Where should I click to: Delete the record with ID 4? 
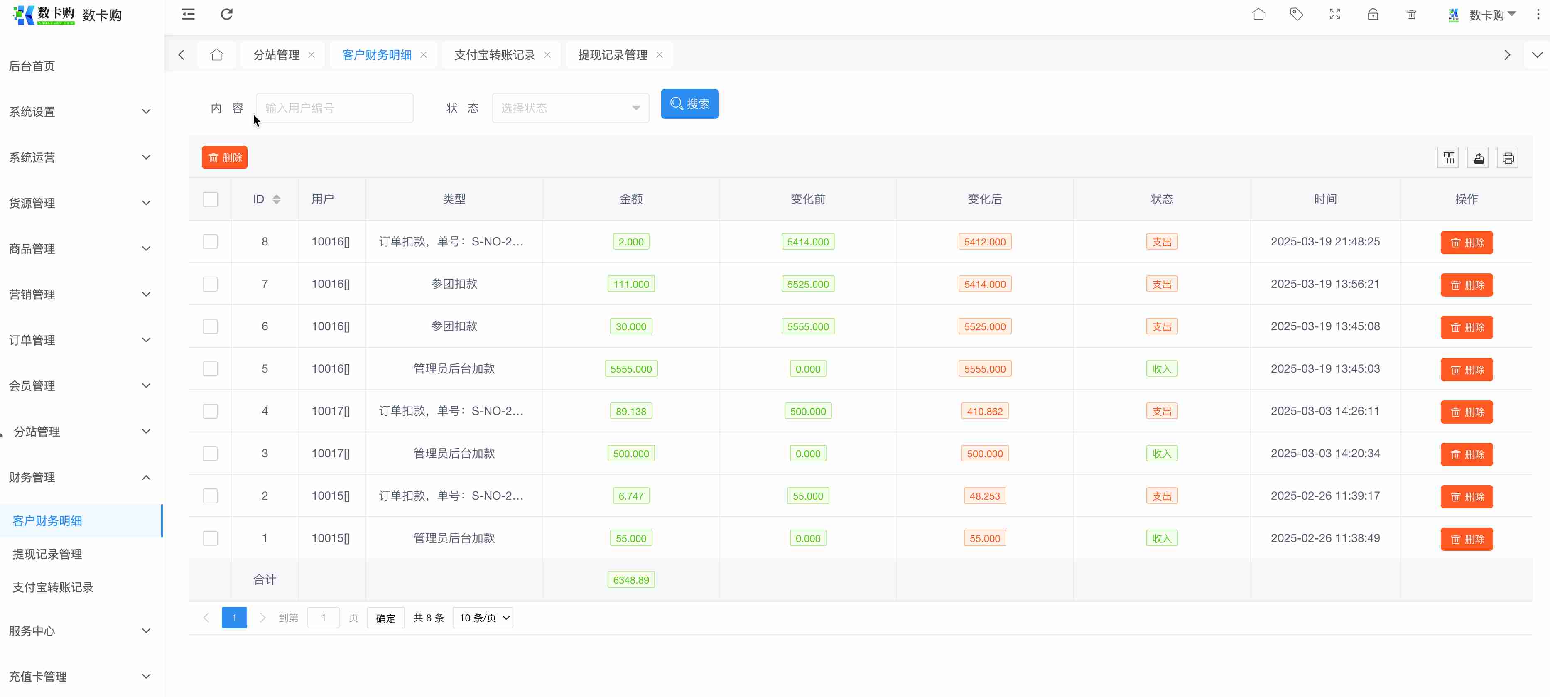[1467, 412]
